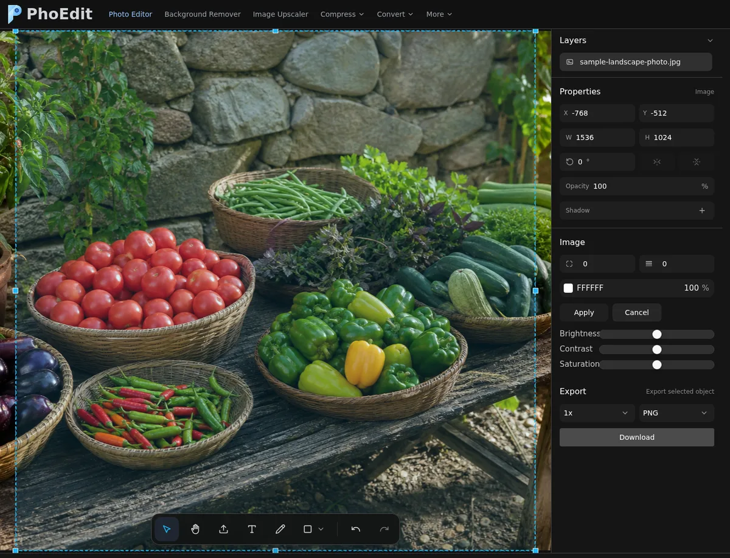
Task: Open Image Upscaler page
Action: (280, 14)
